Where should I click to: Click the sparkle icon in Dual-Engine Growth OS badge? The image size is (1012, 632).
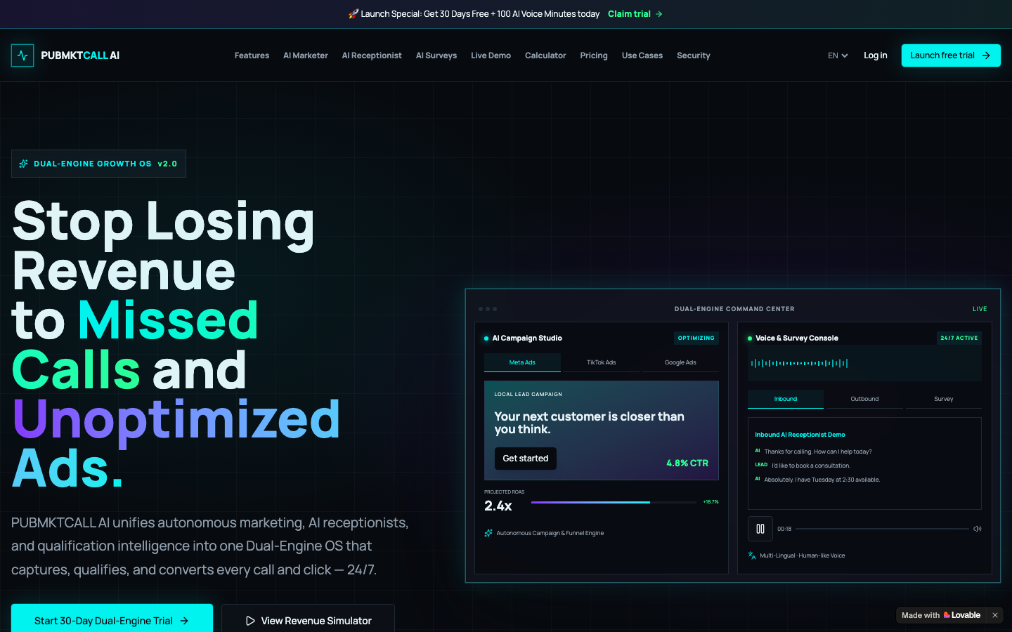pos(24,164)
